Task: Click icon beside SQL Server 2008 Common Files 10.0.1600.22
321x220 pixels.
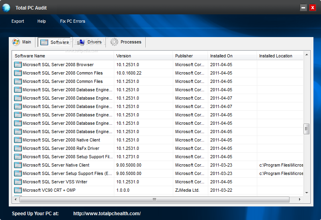Action: point(18,73)
